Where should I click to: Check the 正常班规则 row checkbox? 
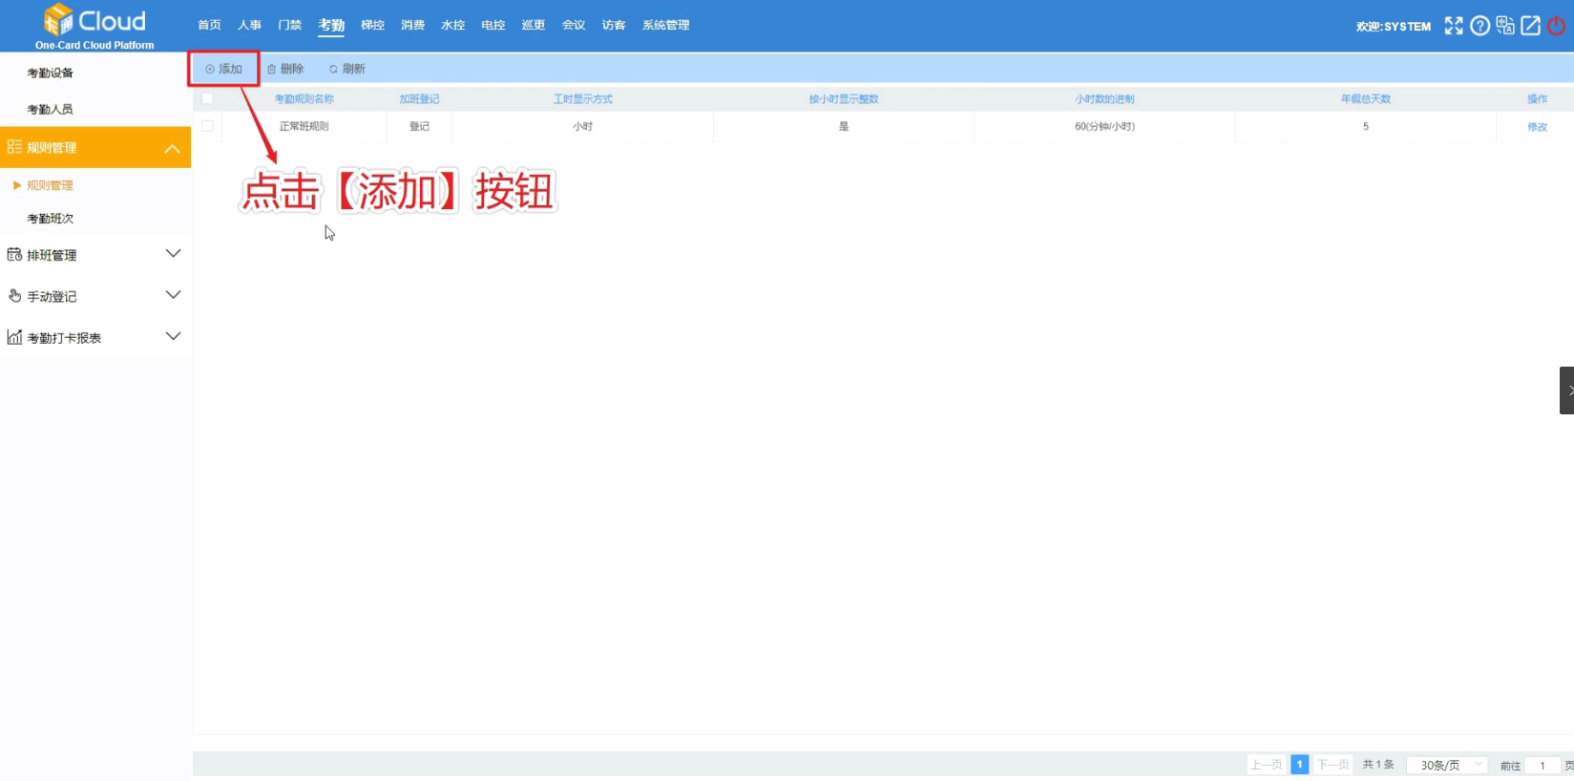tap(207, 126)
